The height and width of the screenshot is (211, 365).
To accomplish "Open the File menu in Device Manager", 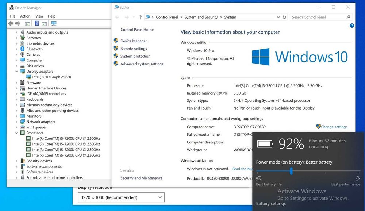I will [12, 16].
